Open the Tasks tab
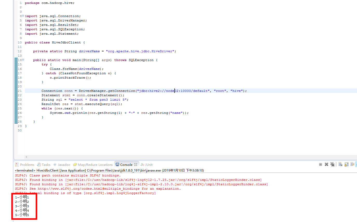The image size is (357, 222). tap(44, 165)
